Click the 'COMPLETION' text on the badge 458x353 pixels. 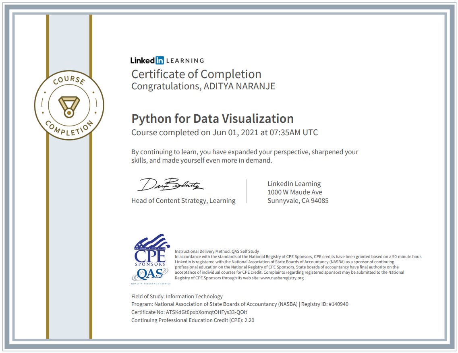point(69,129)
